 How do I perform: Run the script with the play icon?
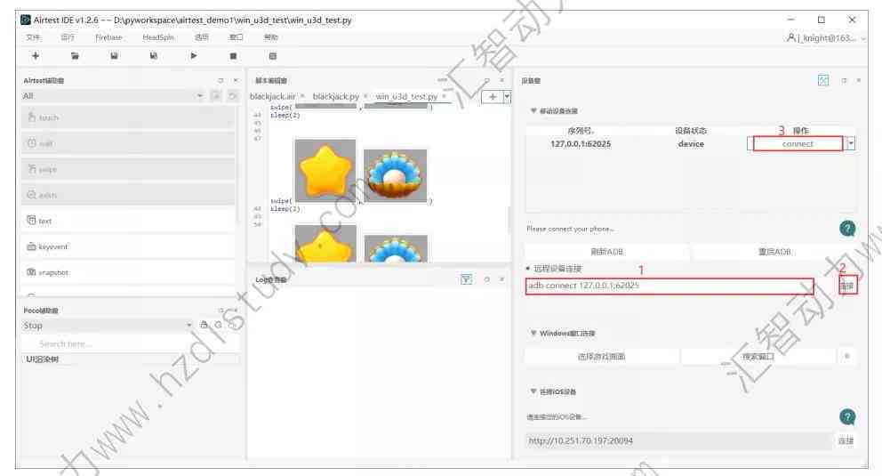tap(194, 56)
